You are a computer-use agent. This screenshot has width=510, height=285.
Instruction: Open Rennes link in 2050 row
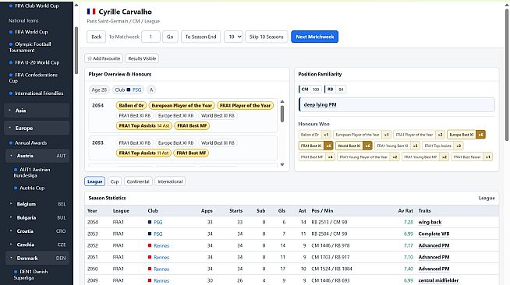click(x=161, y=269)
